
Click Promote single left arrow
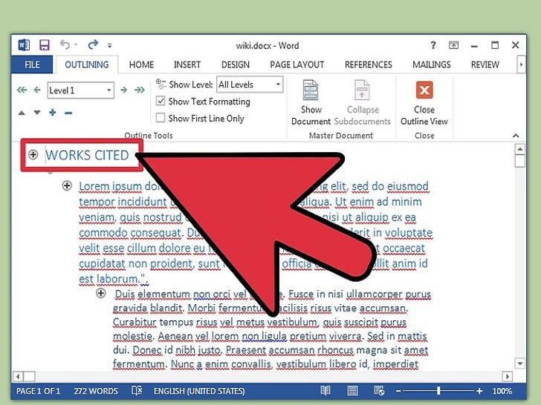(37, 90)
